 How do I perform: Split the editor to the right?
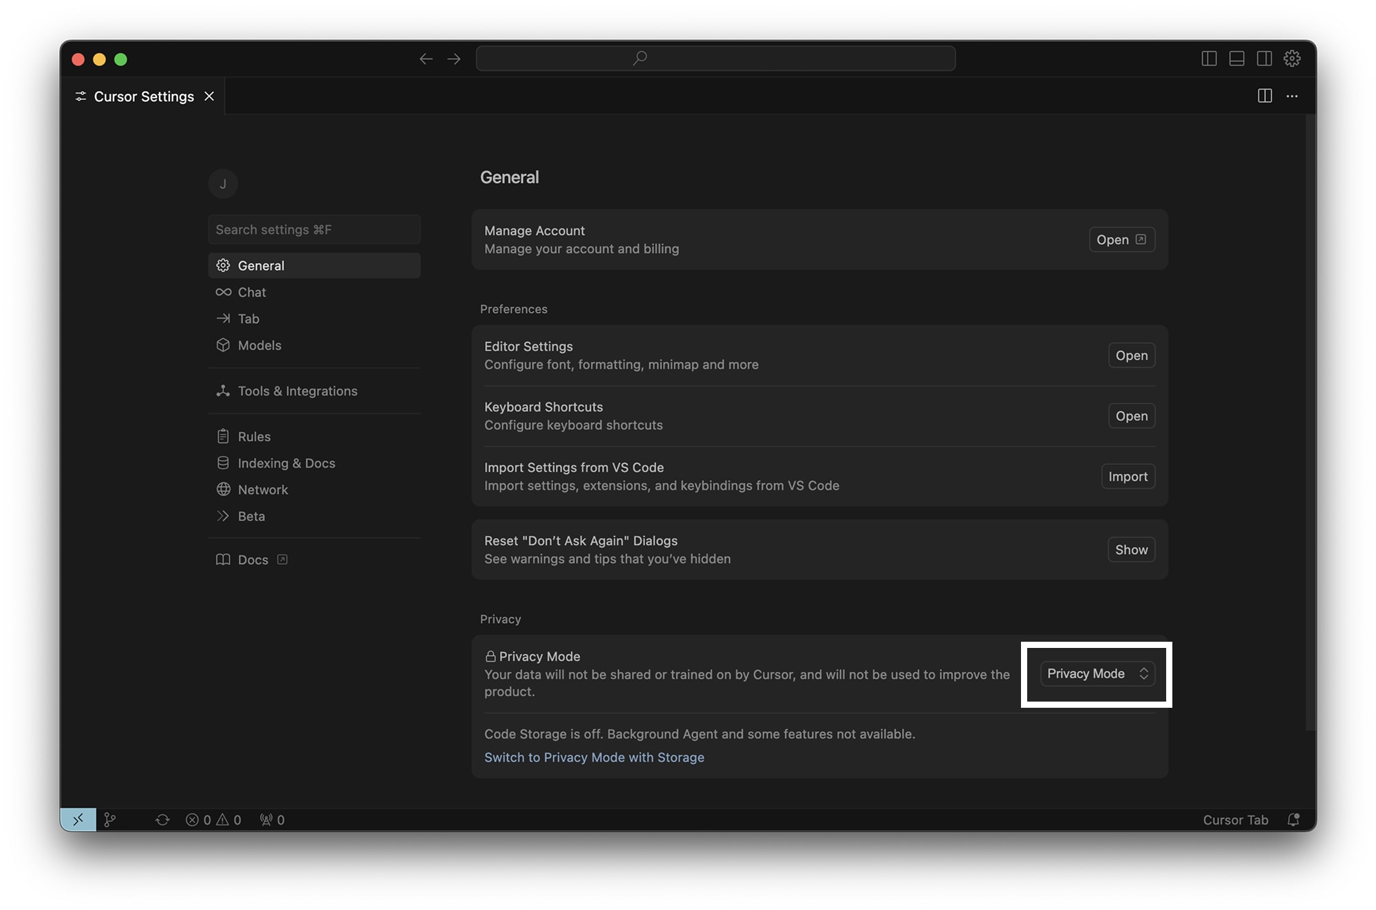tap(1265, 96)
